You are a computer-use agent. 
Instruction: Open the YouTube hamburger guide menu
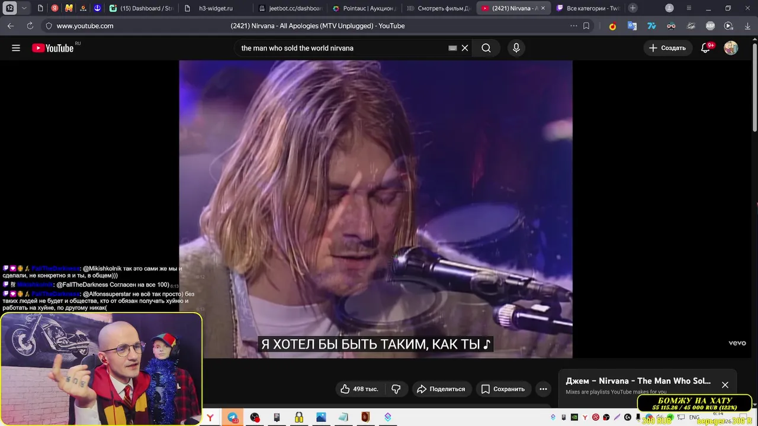pyautogui.click(x=16, y=48)
